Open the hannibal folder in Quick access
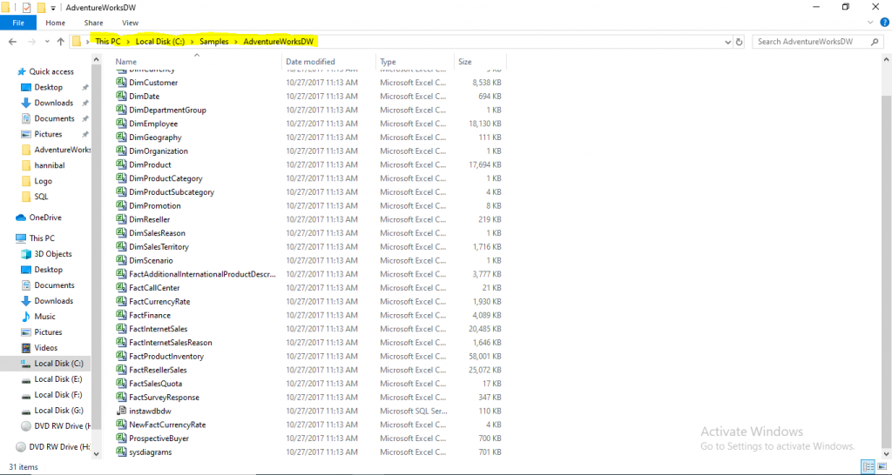The width and height of the screenshot is (892, 475). tap(50, 165)
